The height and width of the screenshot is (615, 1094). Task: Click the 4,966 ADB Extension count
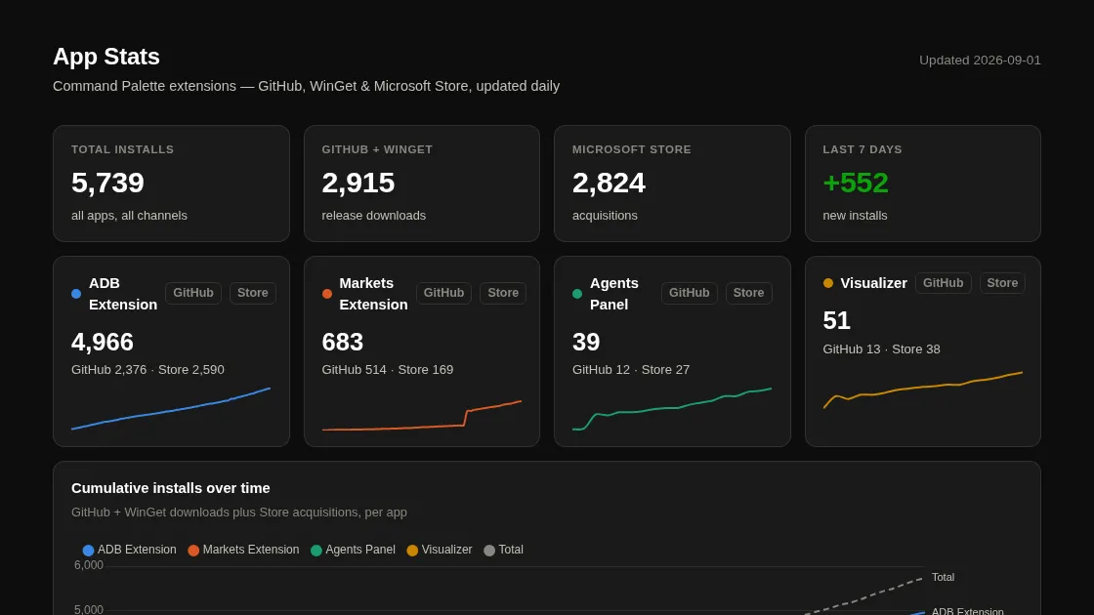point(102,342)
